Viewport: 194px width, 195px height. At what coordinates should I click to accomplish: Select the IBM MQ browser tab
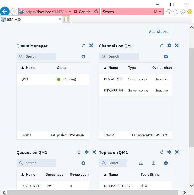point(31,19)
